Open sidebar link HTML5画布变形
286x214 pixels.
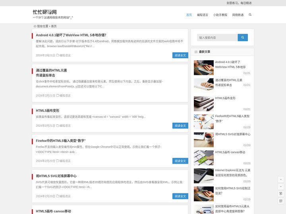pyautogui.click(x=225, y=98)
